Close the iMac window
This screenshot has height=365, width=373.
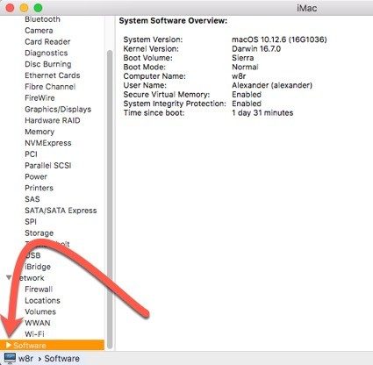click(x=10, y=8)
